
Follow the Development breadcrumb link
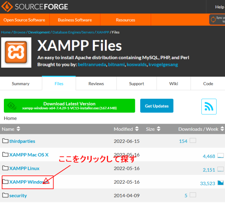click(39, 32)
